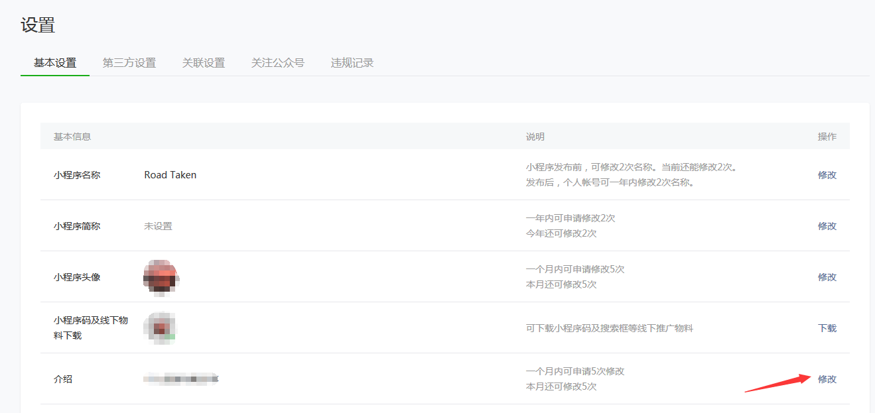The height and width of the screenshot is (413, 875).
Task: Click the 未设置 short name value
Action: (158, 226)
